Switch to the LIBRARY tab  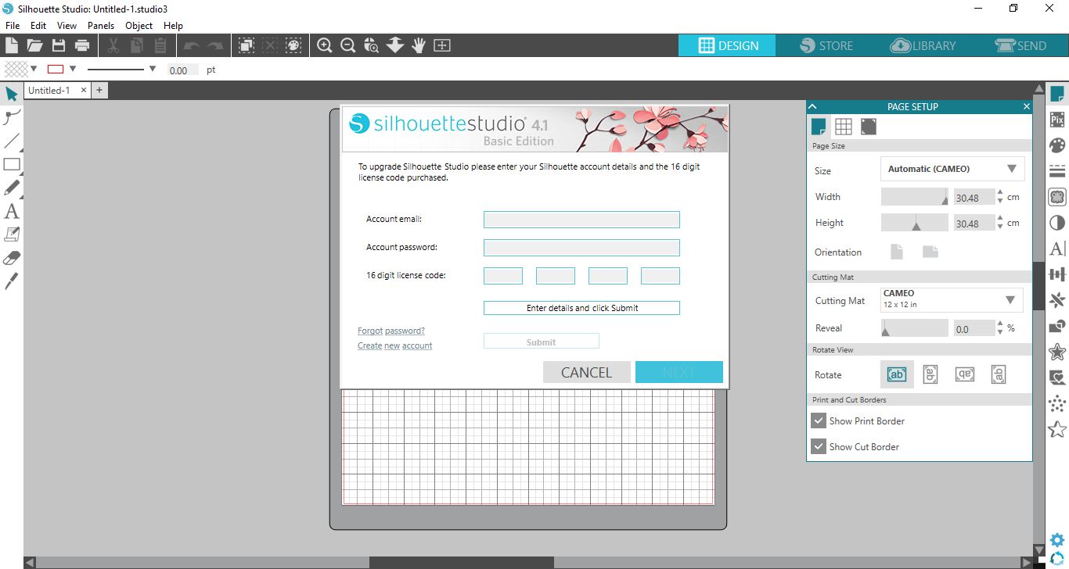tap(923, 45)
